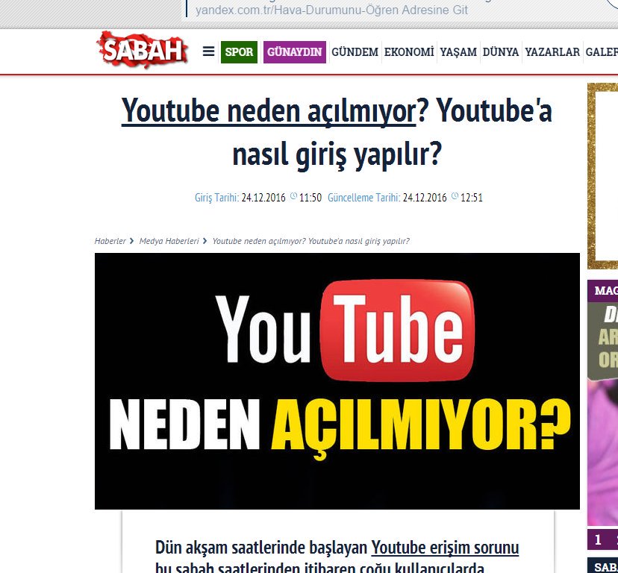The width and height of the screenshot is (618, 573).
Task: Go to YAŞAM section
Action: [x=458, y=52]
